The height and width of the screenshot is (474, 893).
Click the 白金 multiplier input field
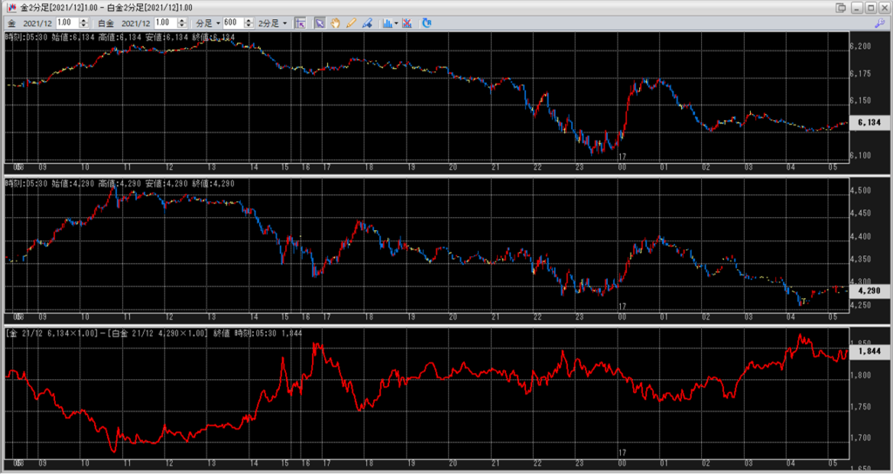point(165,23)
